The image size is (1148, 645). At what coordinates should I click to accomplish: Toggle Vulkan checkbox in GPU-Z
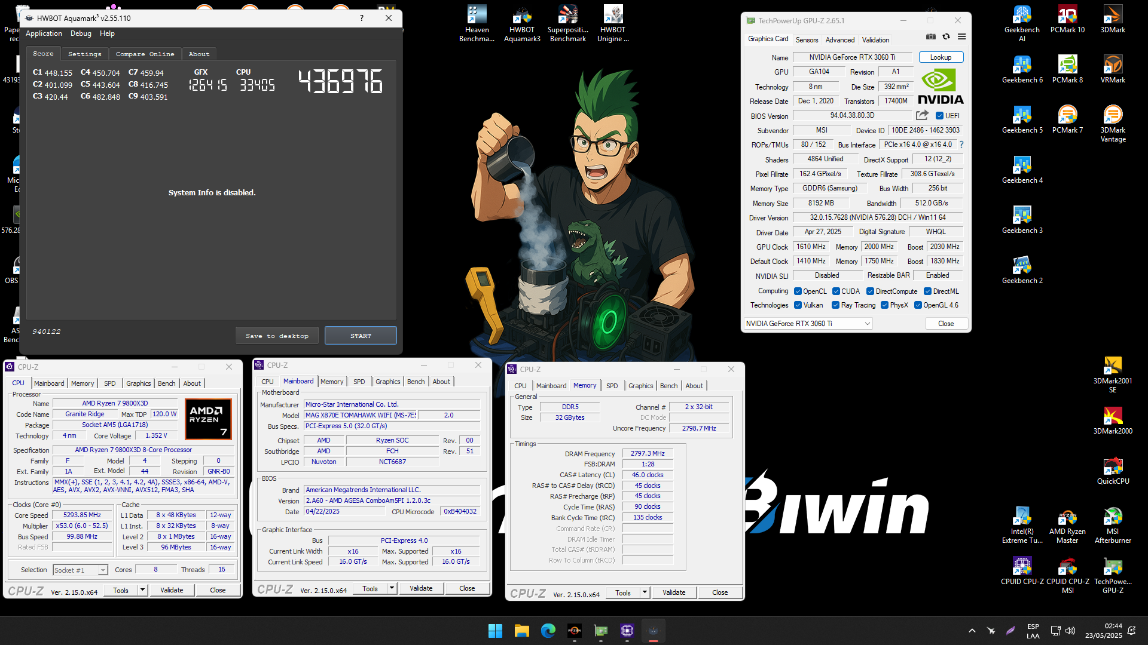click(798, 305)
